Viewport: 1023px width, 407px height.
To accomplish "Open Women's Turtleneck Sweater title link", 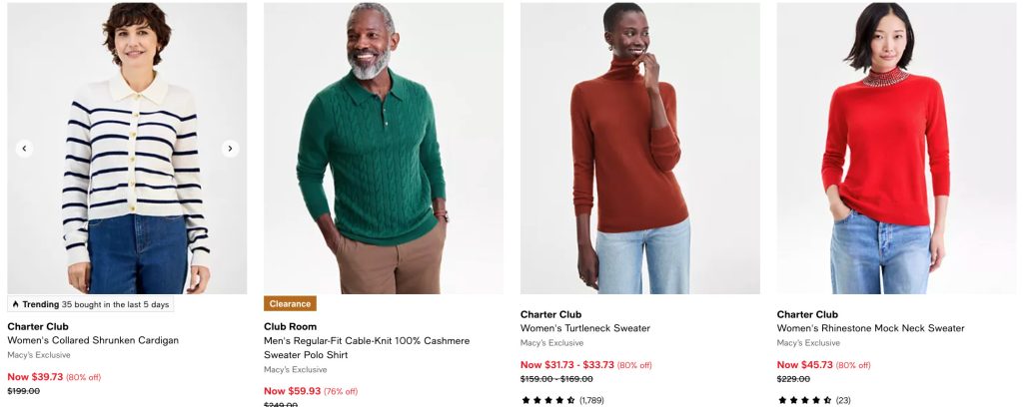I will pos(585,328).
